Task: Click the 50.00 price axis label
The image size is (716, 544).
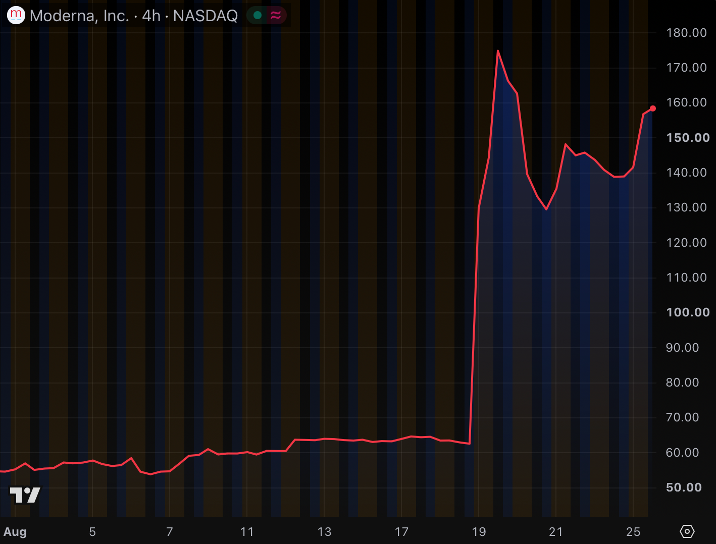Action: click(684, 487)
